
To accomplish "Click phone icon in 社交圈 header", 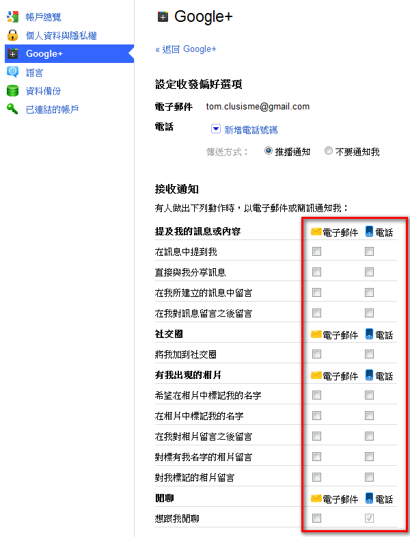I will coord(369,334).
